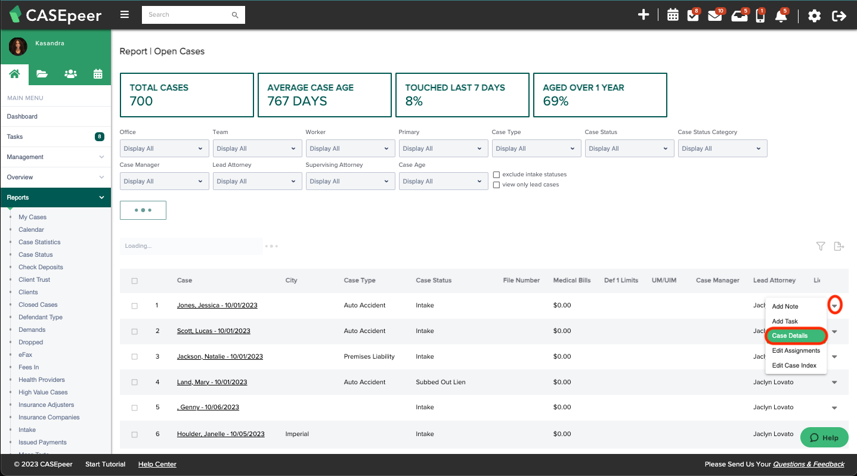This screenshot has height=476, width=857.
Task: Collapse the Reports sidebar section
Action: pyautogui.click(x=55, y=198)
